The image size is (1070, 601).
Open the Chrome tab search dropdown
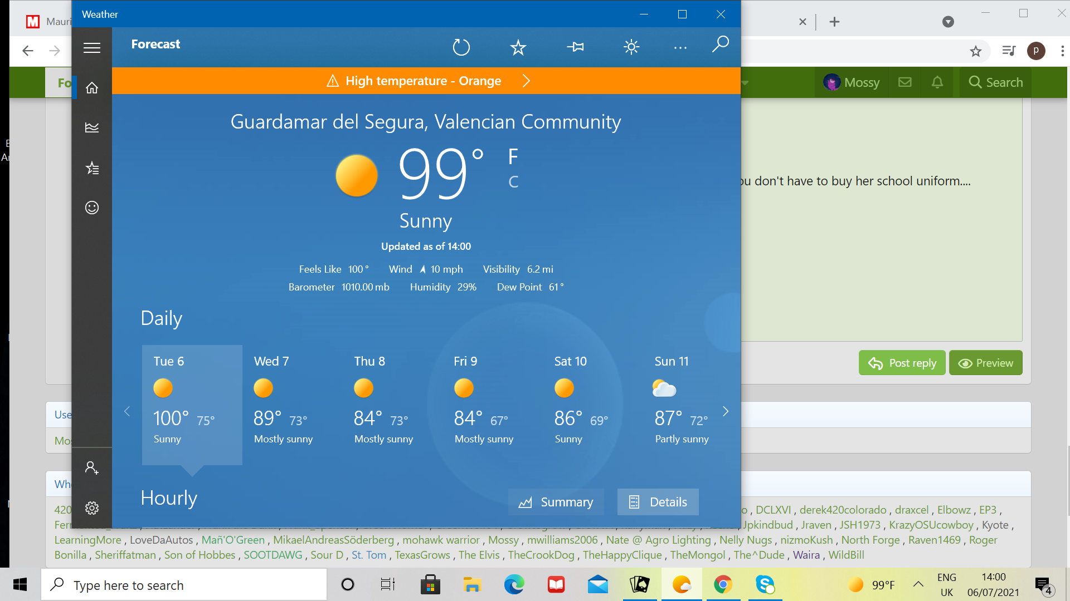point(948,22)
